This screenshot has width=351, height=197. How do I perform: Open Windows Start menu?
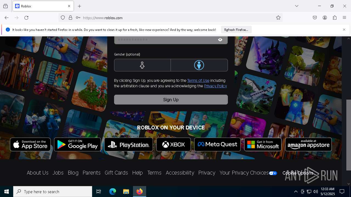point(7,192)
